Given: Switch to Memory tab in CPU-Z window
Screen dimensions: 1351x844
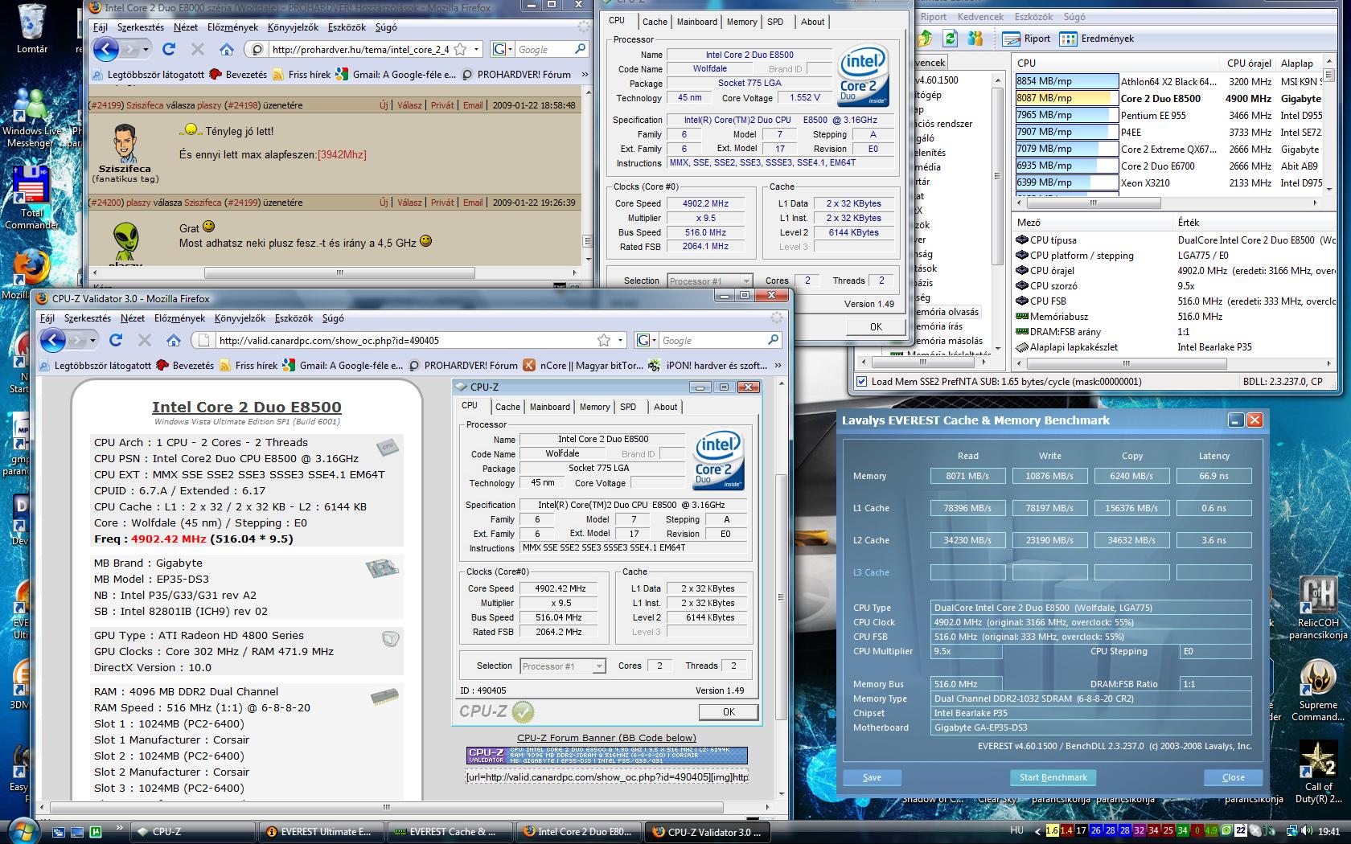Looking at the screenshot, I should (741, 22).
